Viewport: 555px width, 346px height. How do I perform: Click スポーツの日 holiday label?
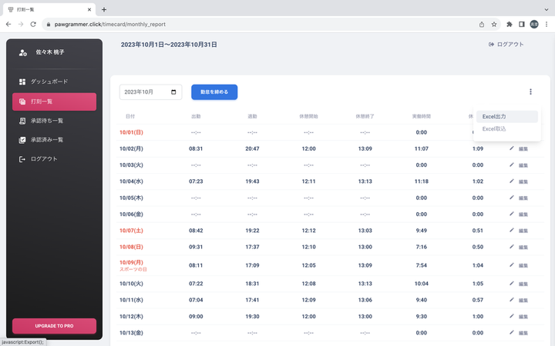[133, 269]
